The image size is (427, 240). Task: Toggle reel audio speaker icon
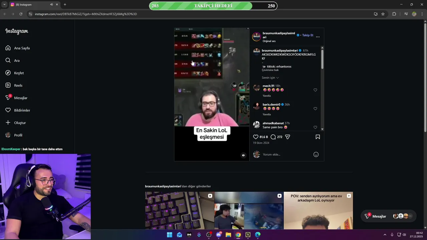coord(244,155)
